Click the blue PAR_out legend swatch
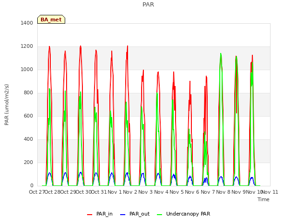 point(122,215)
